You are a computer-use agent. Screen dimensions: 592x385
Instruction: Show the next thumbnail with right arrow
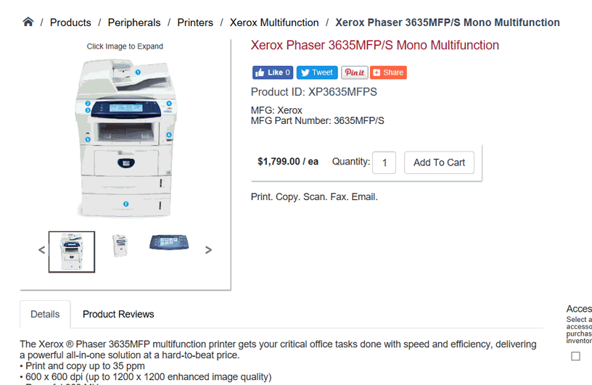click(208, 250)
